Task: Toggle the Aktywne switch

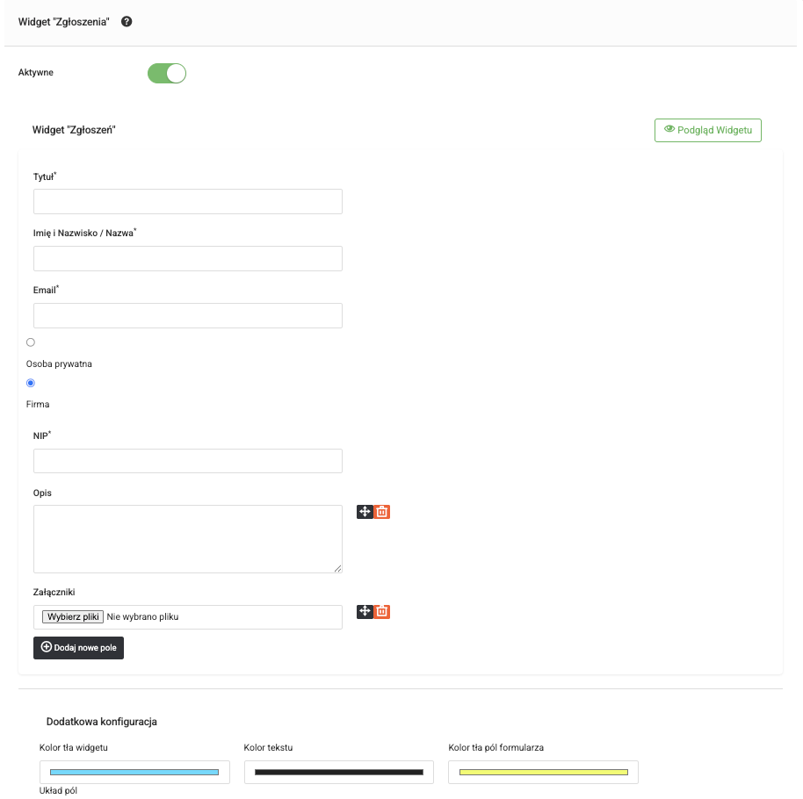Action: (x=167, y=73)
